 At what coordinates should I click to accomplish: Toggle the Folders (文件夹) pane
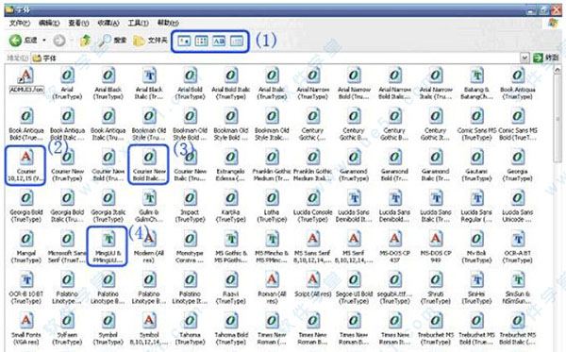pyautogui.click(x=150, y=41)
